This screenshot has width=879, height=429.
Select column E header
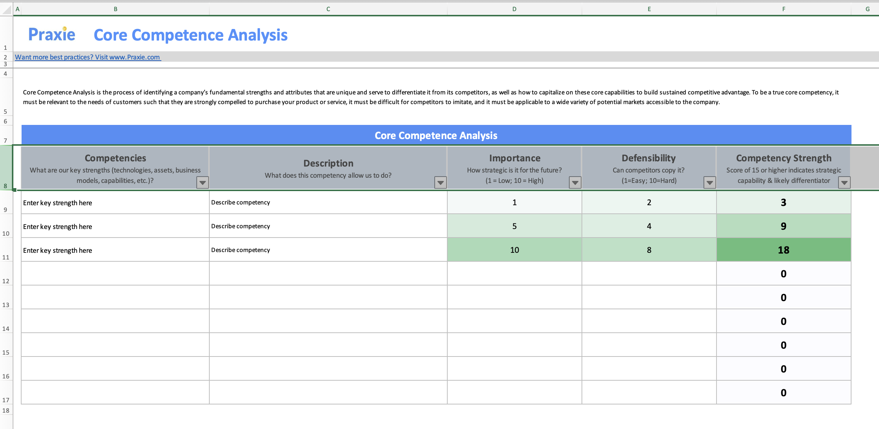(649, 9)
